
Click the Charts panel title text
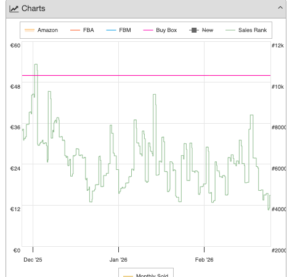click(33, 9)
